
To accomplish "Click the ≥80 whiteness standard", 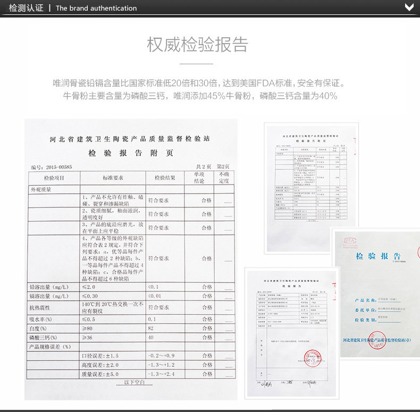I will (87, 329).
